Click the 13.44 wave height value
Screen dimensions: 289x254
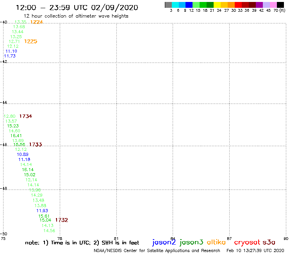tap(18, 32)
